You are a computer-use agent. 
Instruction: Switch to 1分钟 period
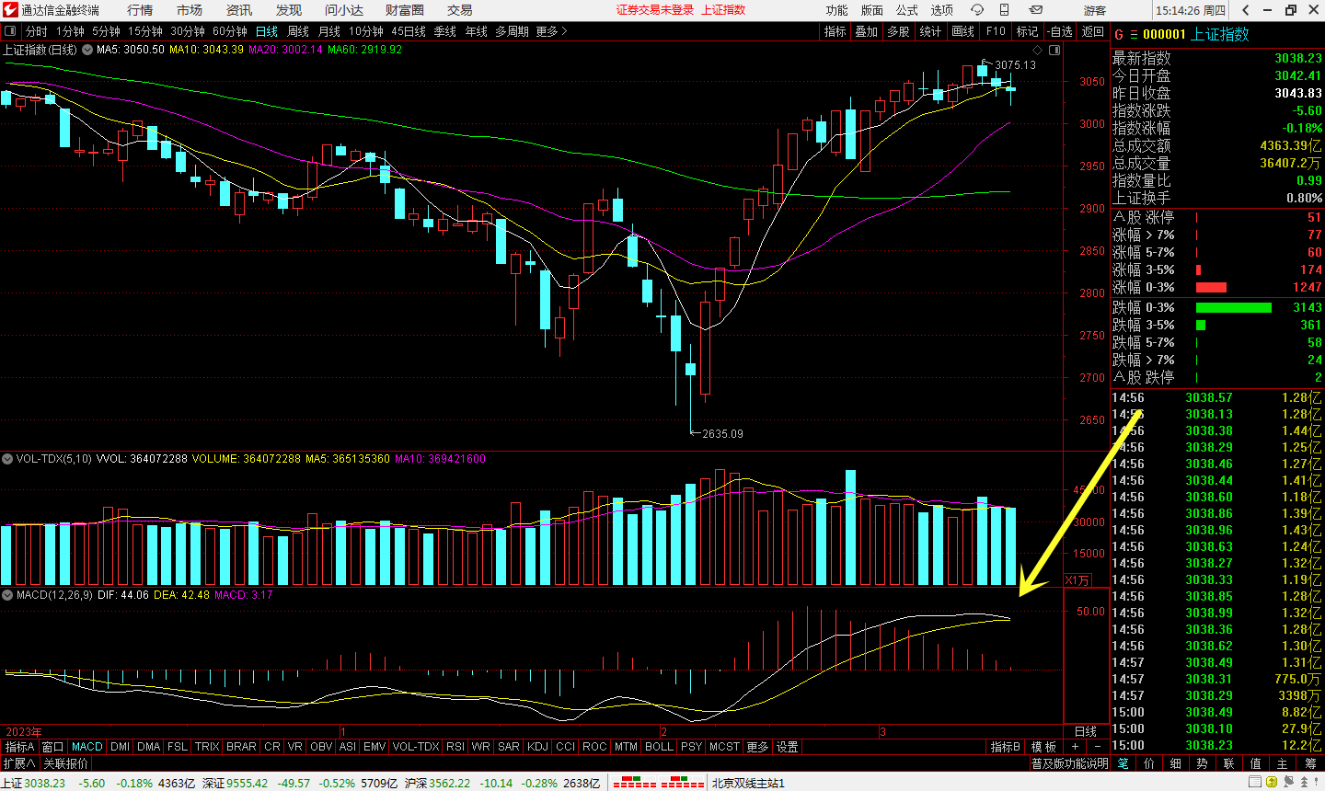[x=70, y=31]
